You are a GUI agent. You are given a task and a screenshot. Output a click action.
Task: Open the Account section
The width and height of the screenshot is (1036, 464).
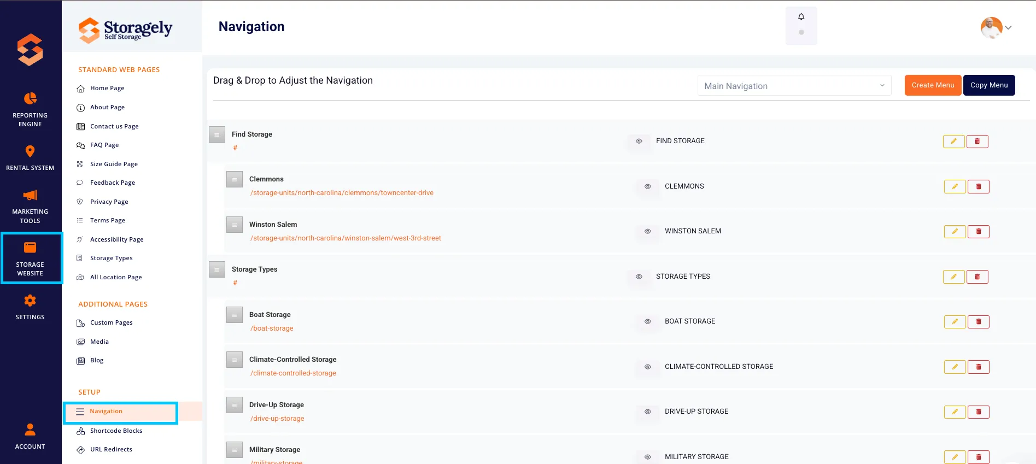point(30,436)
